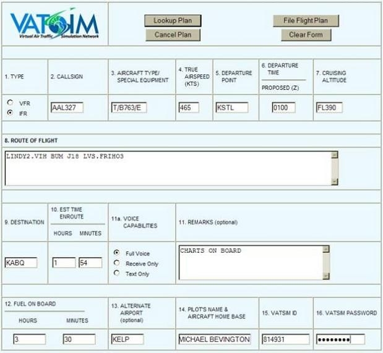This screenshot has width=383, height=353.
Task: Select the VFR flight type
Action: tap(10, 102)
